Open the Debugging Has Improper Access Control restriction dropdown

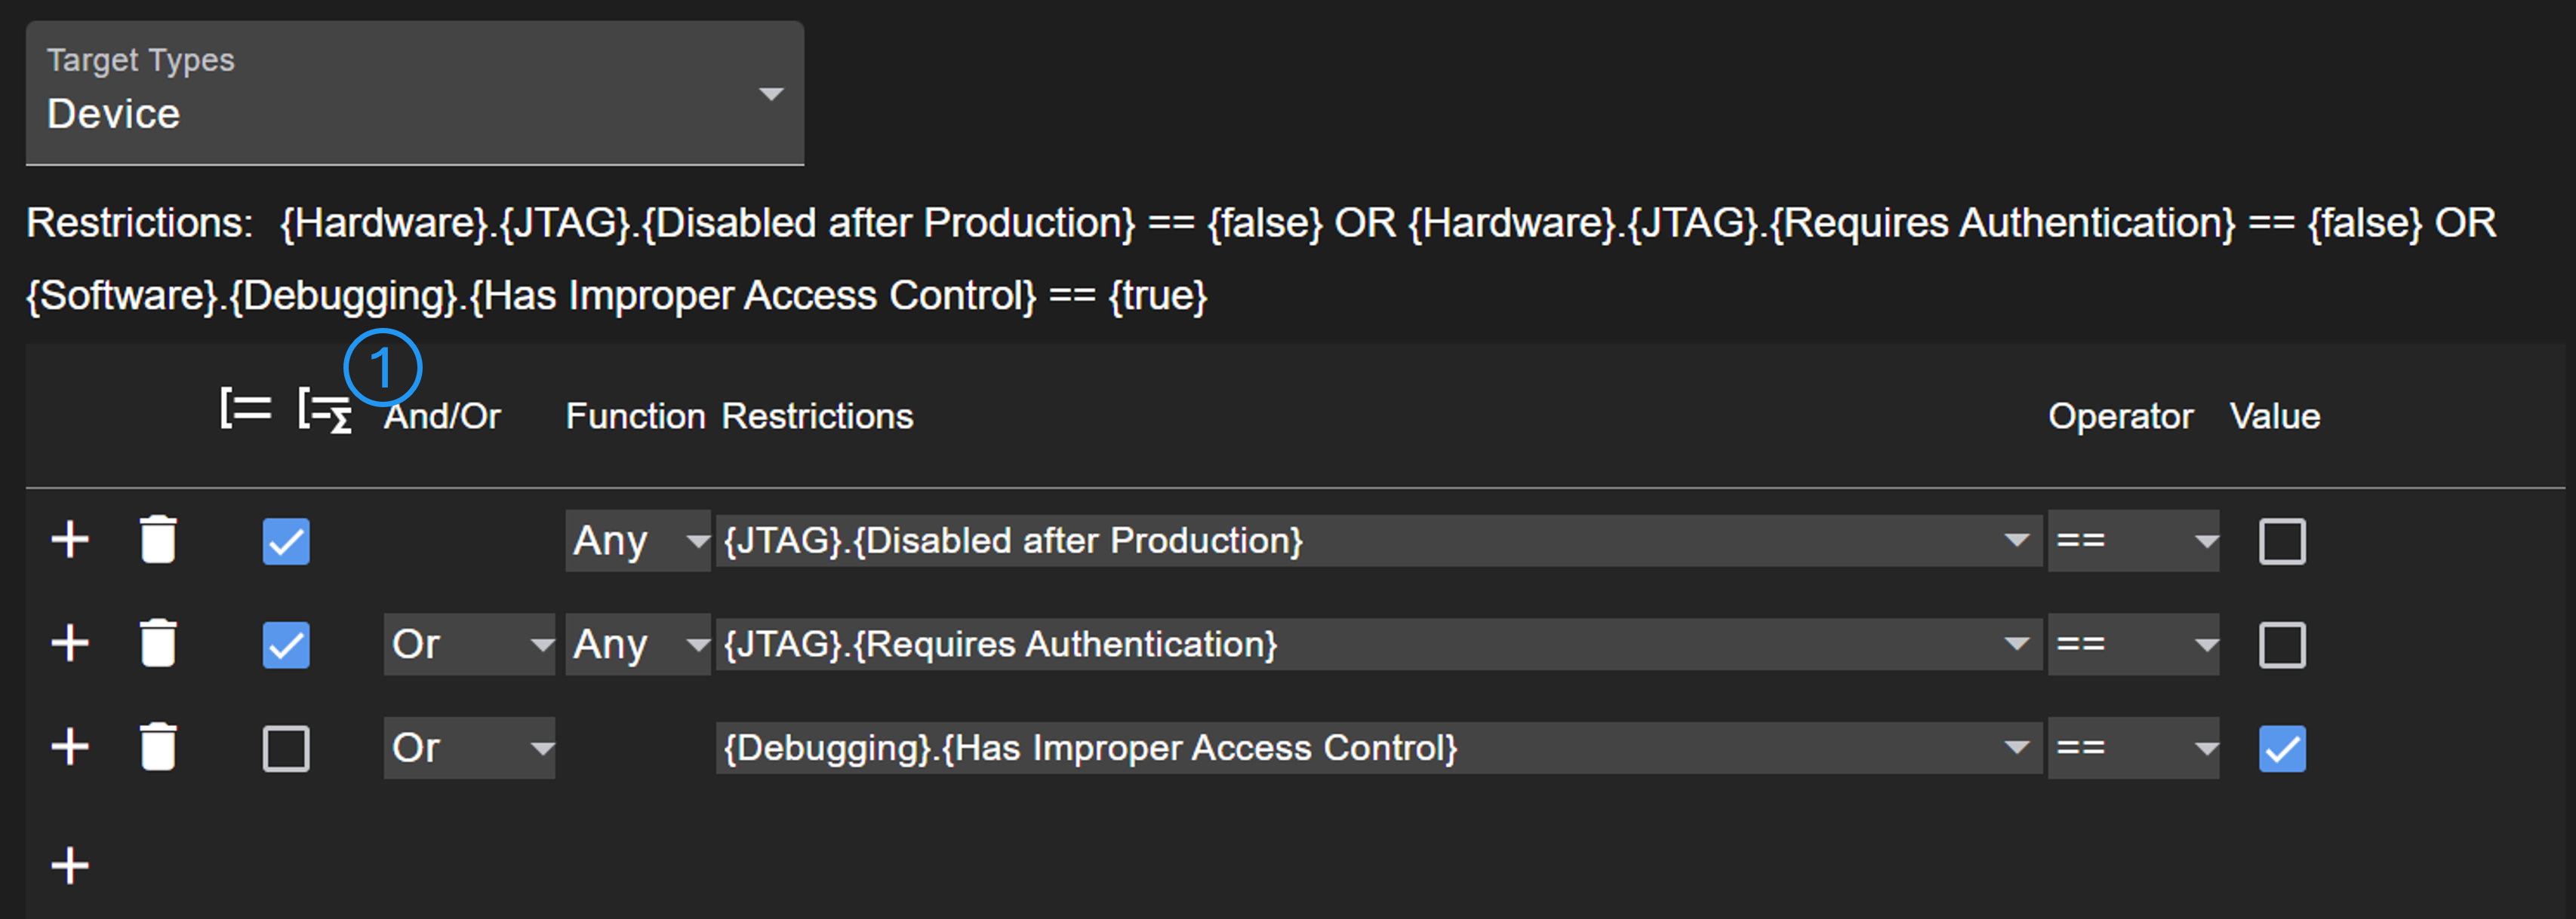[x=1378, y=748]
